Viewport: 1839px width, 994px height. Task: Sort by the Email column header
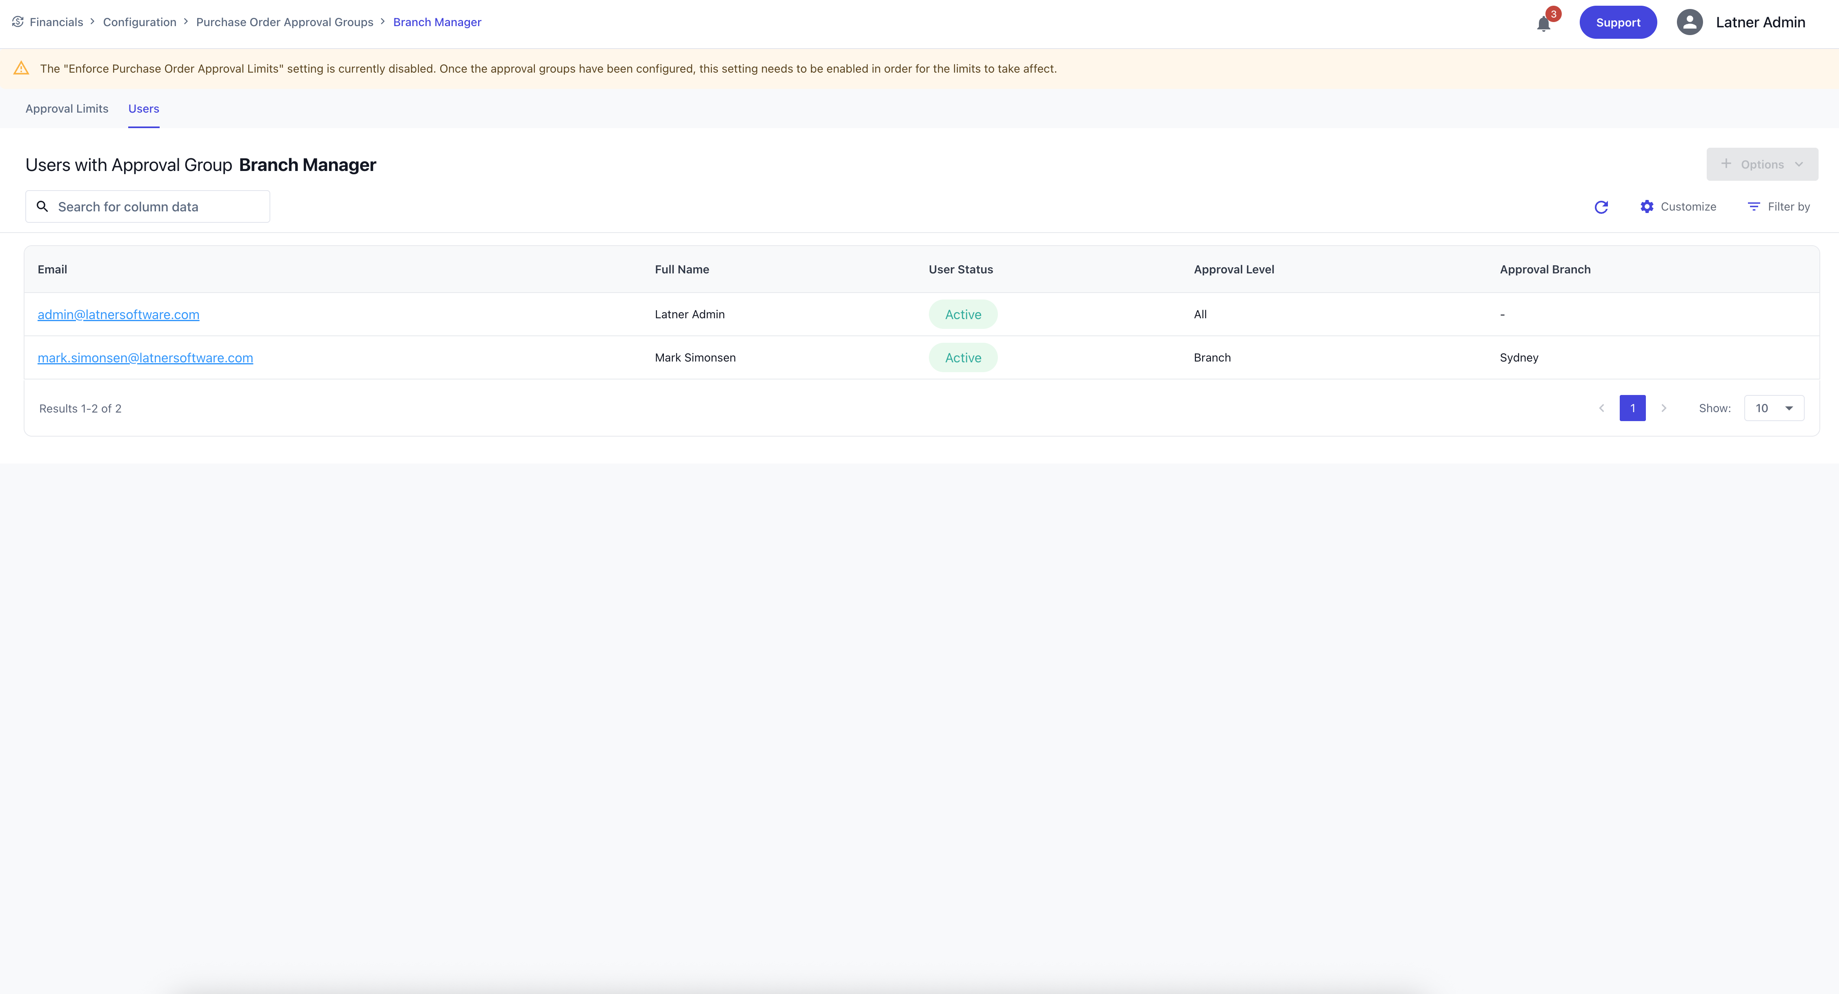pyautogui.click(x=52, y=270)
